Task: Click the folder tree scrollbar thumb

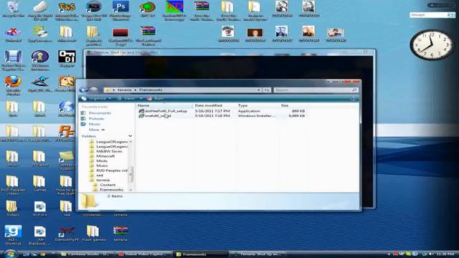Action: click(x=131, y=174)
